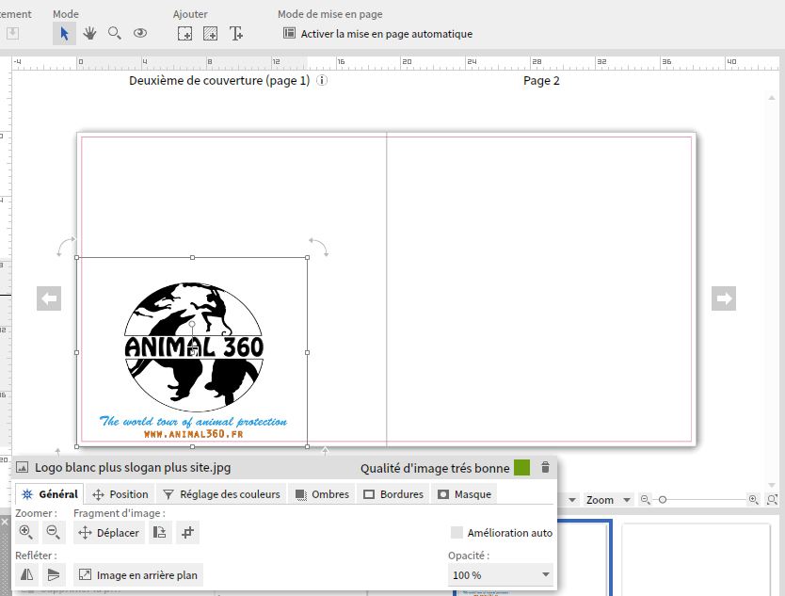Select the magnifier zoom mode tool
This screenshot has height=596, width=785.
[115, 34]
